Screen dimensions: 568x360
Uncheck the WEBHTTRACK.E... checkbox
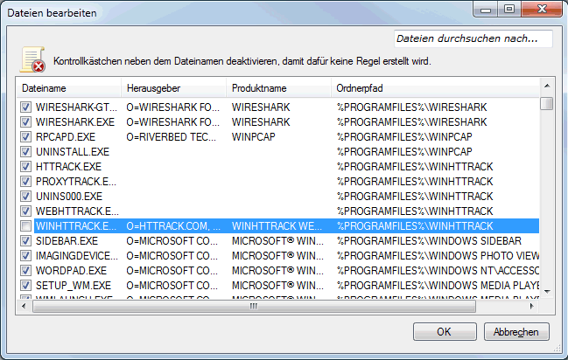pos(25,211)
